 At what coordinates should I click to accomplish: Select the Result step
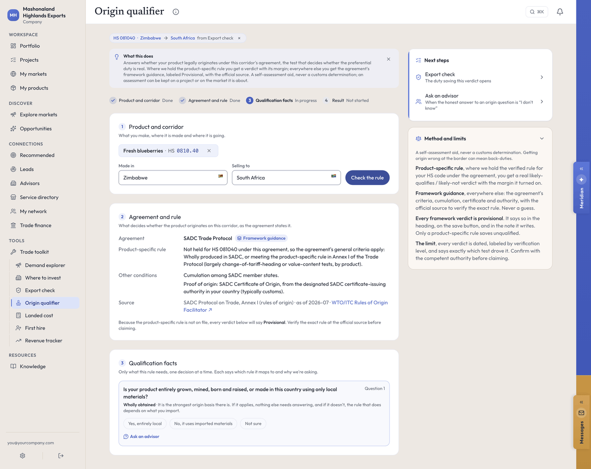(x=346, y=100)
